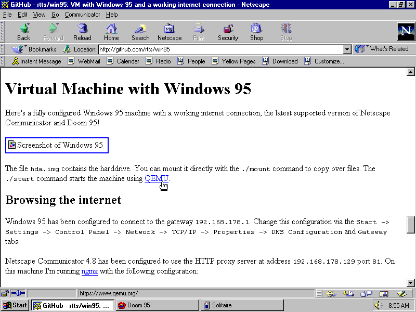Click the Virtual Machine with Windows 95 heading

[128, 88]
